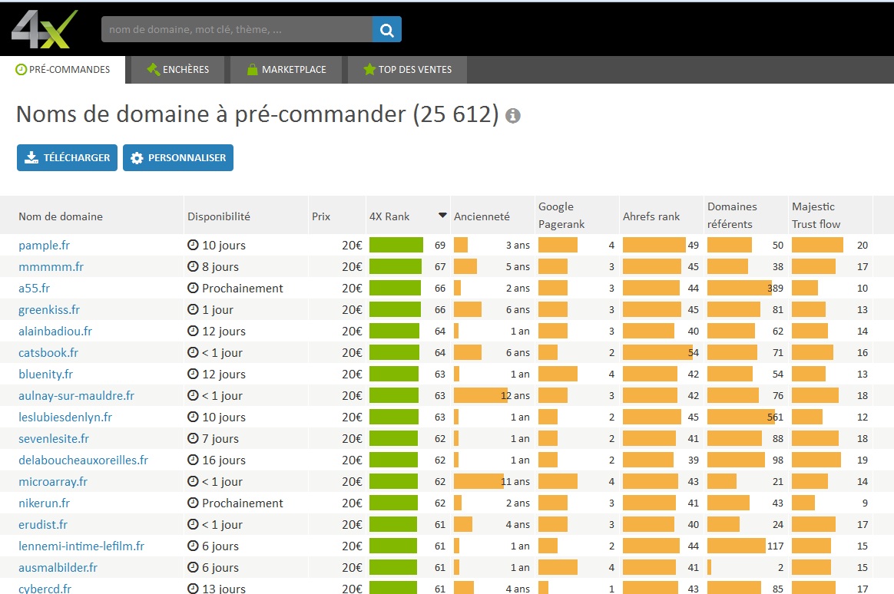Click the clock icon in the aulnay-sur-mauldre.fr row
This screenshot has width=894, height=594.
tap(193, 395)
